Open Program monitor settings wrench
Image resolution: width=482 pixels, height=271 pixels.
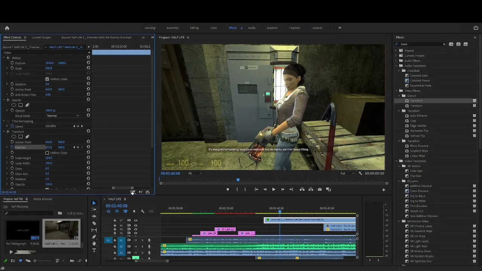(360, 174)
